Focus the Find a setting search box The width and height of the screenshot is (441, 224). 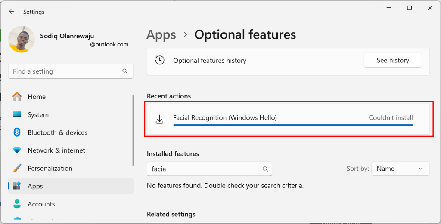click(65, 71)
